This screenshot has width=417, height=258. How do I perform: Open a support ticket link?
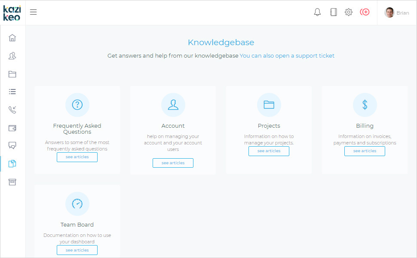[287, 55]
